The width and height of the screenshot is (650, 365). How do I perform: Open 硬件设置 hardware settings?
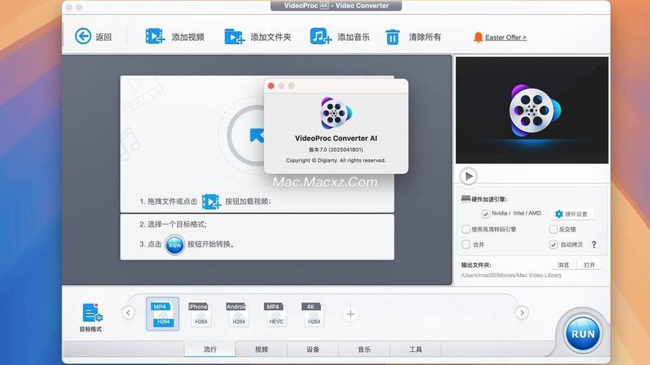(x=572, y=214)
